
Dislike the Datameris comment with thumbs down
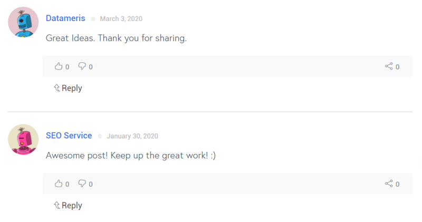point(82,66)
